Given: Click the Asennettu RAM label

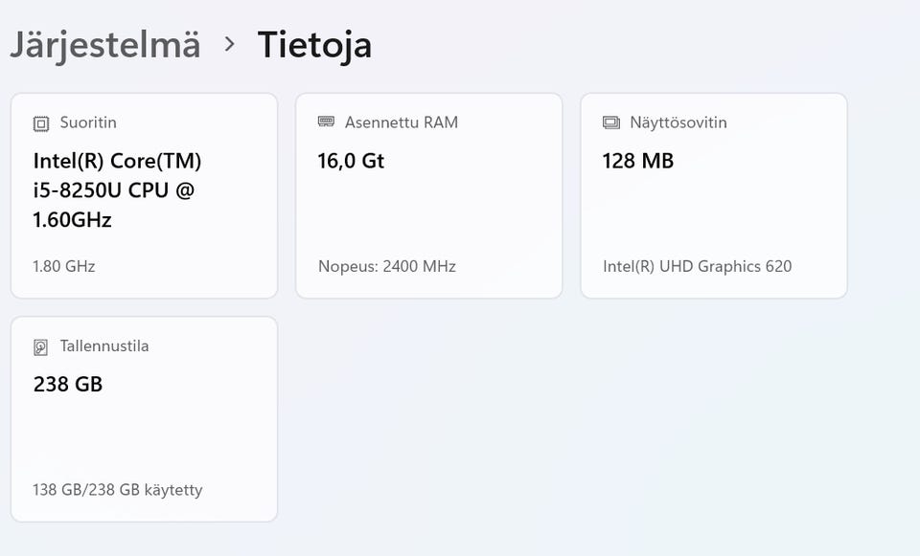Looking at the screenshot, I should click(402, 122).
